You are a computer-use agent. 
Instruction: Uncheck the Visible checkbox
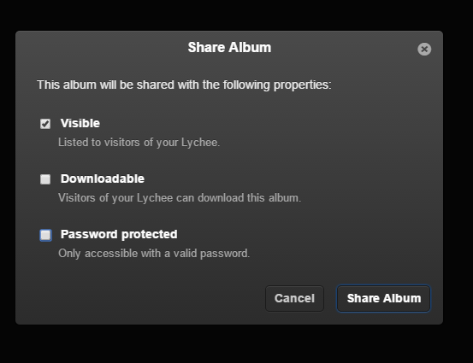(45, 124)
